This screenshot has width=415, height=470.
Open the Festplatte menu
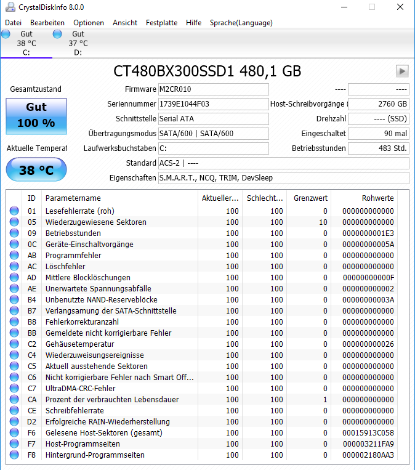161,23
